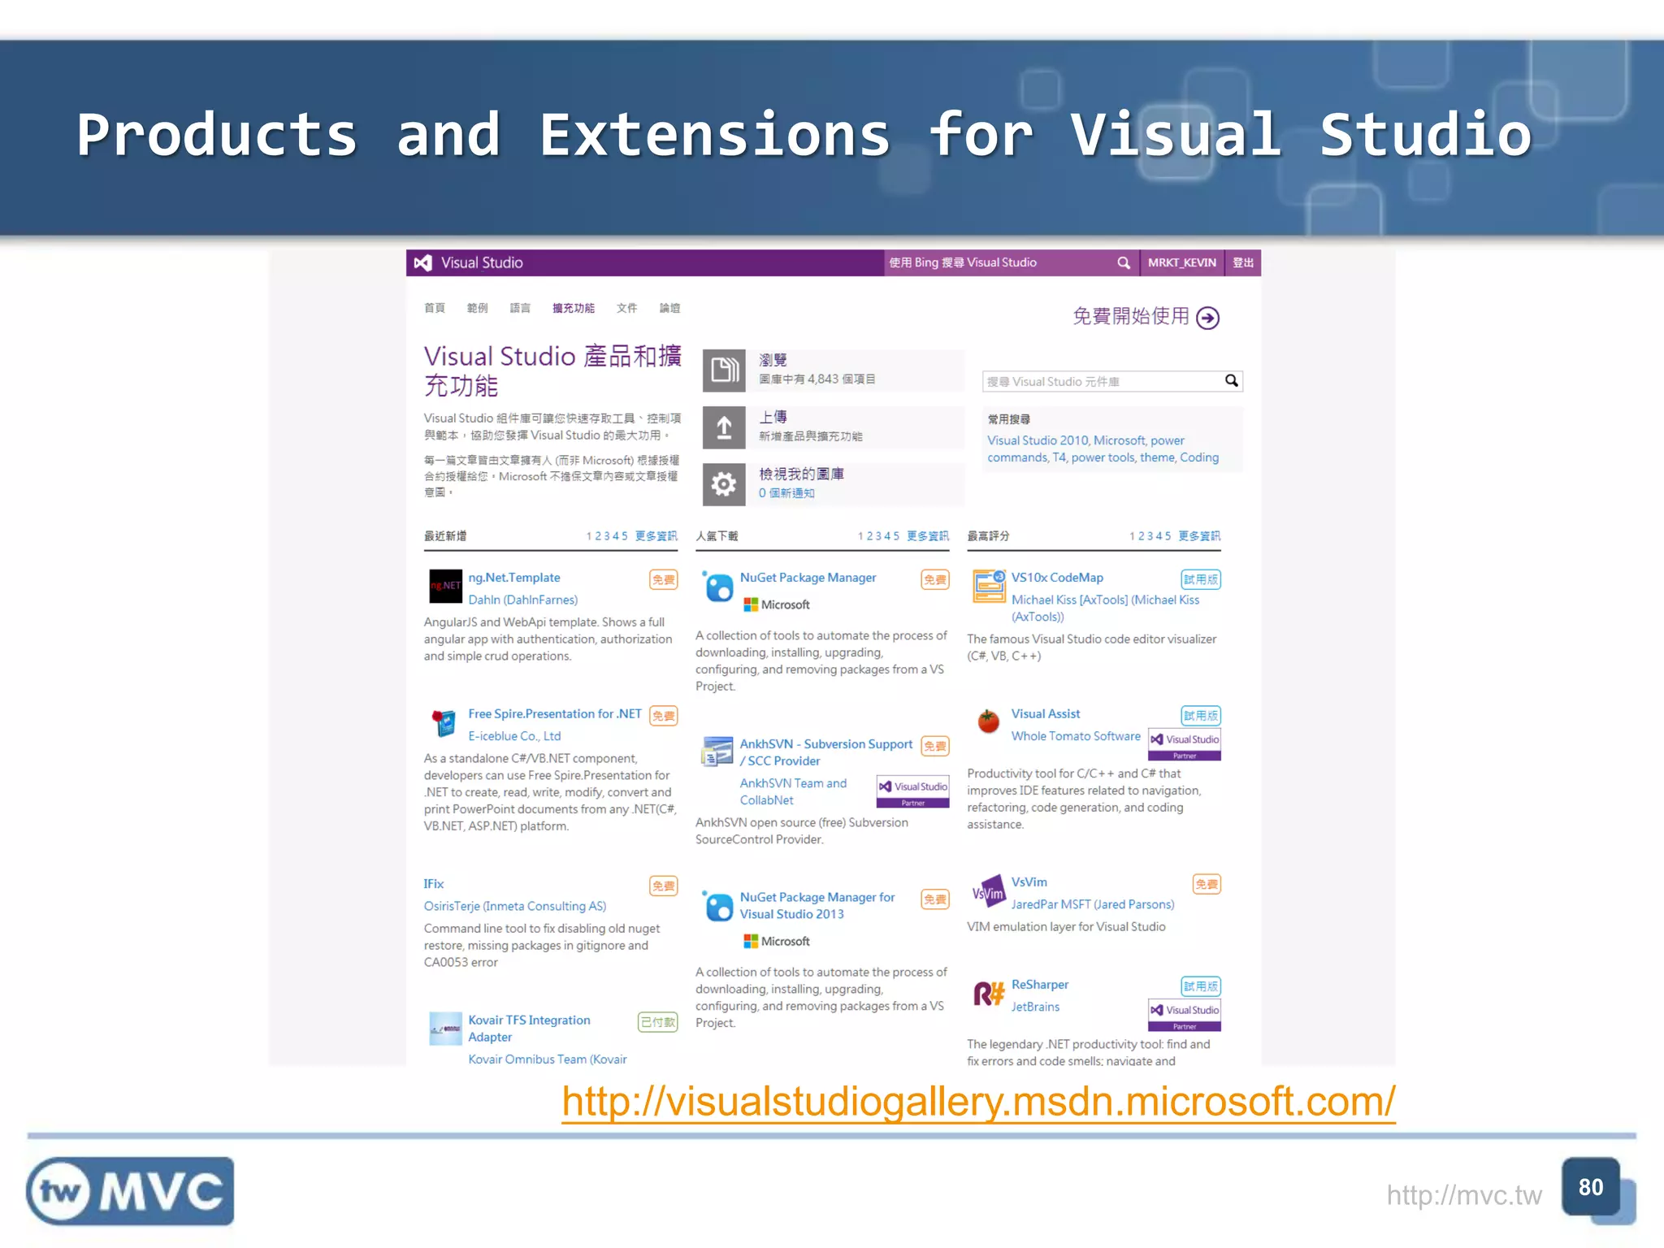Click Visual Assist tomato icon

(x=989, y=721)
